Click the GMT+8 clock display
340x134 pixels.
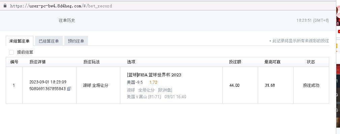[312, 20]
